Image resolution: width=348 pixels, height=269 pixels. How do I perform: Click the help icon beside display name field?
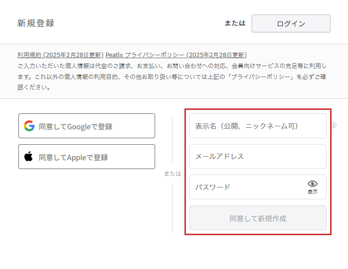334,125
